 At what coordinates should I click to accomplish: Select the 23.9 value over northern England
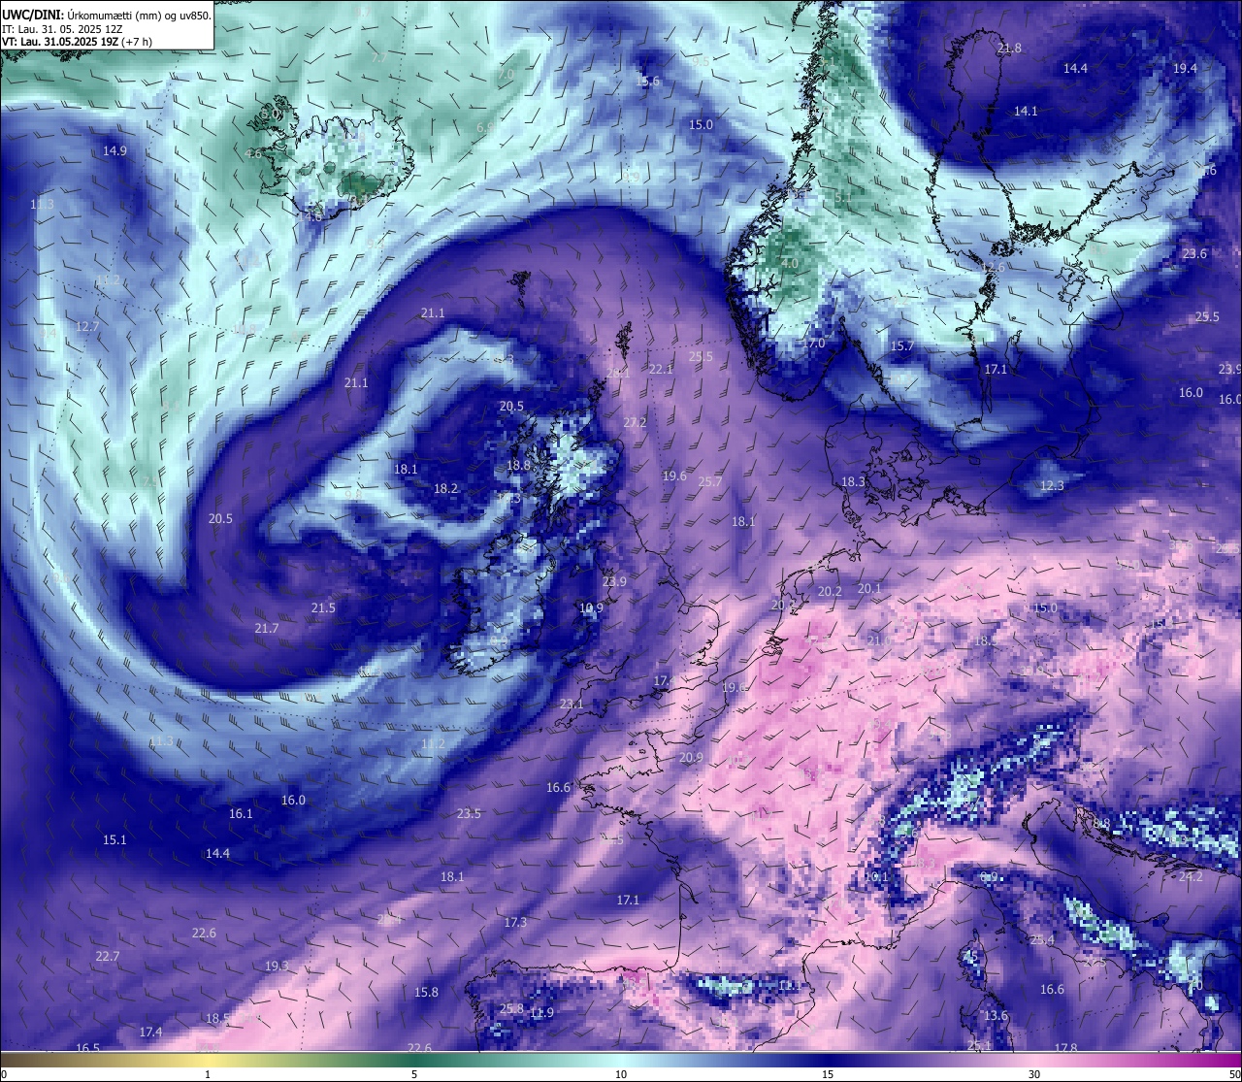[614, 582]
